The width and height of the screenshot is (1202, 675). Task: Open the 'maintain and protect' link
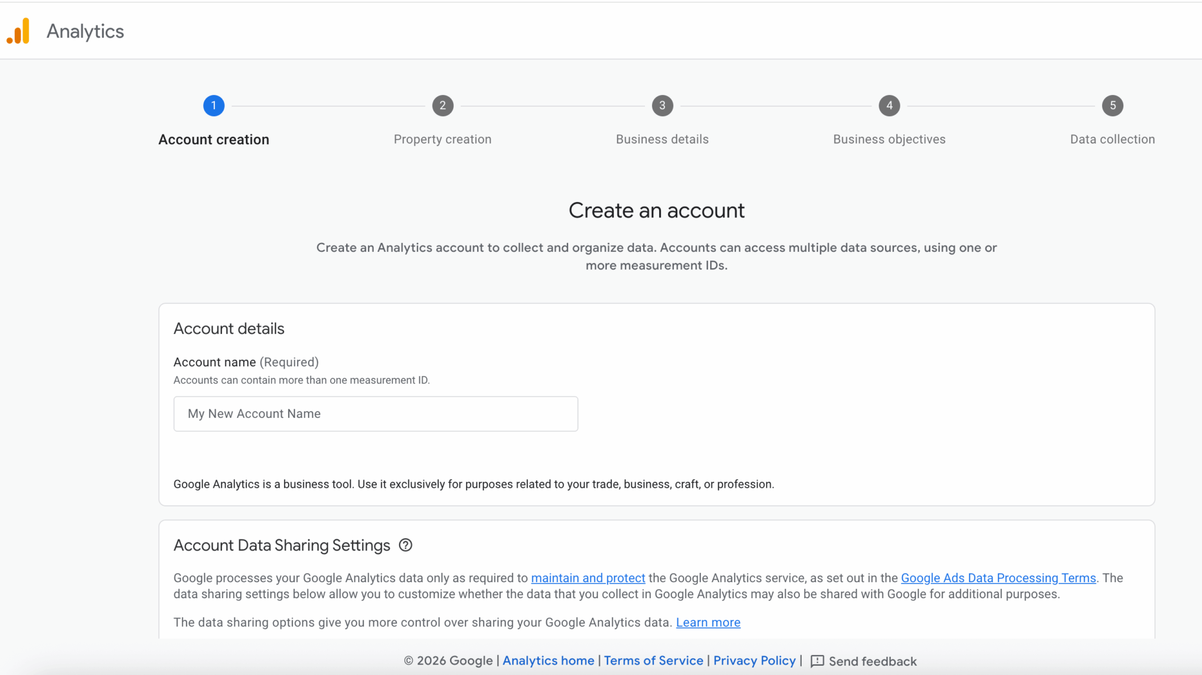[588, 578]
